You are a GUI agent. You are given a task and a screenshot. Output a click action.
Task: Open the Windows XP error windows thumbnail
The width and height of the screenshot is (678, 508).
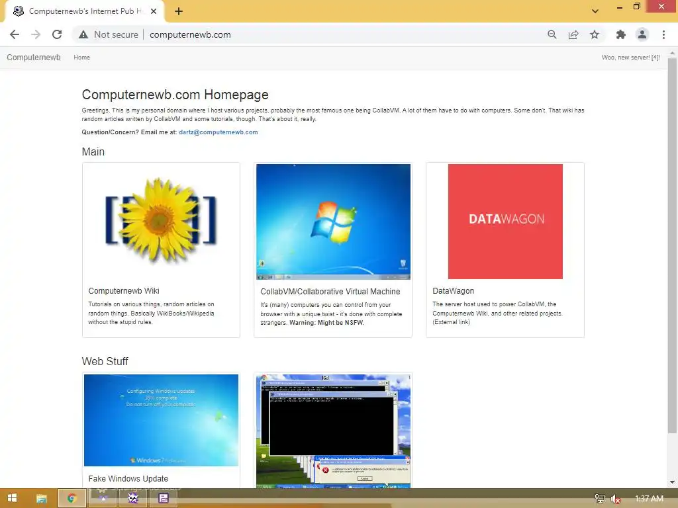tap(334, 431)
